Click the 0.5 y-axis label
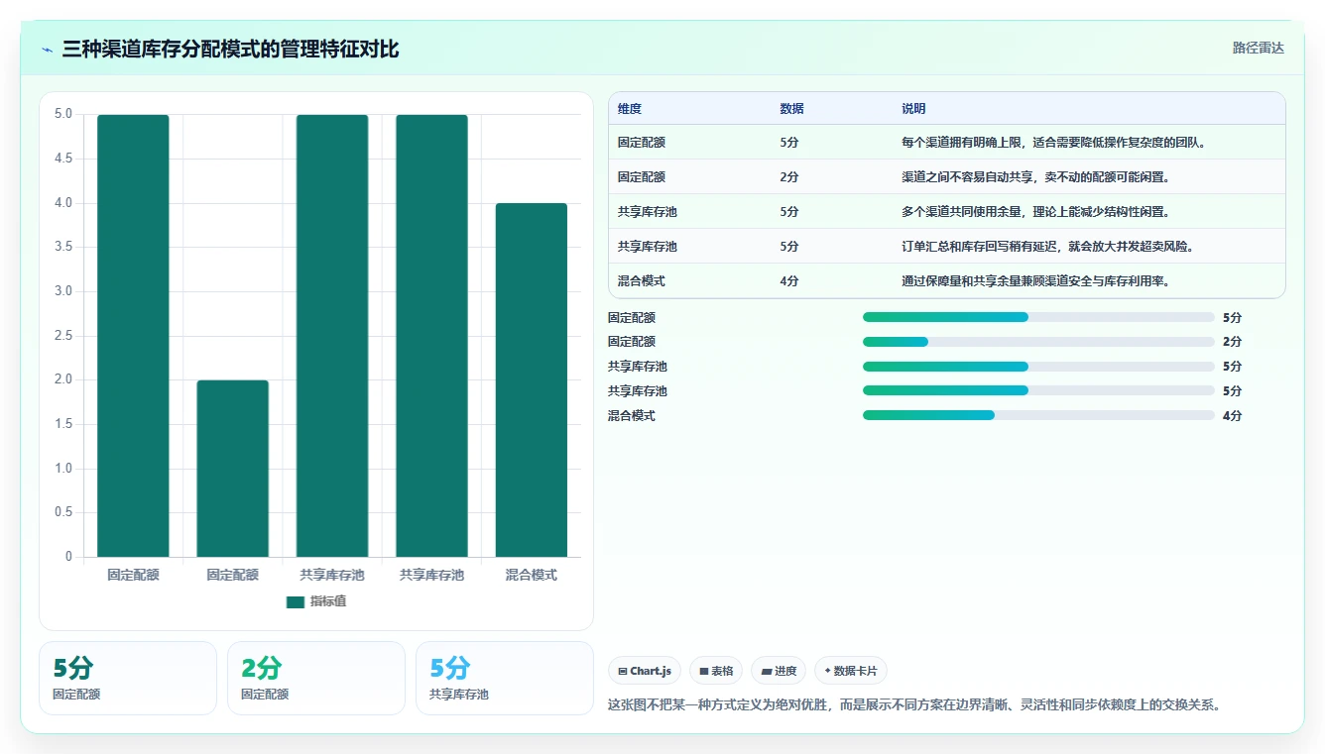Image resolution: width=1325 pixels, height=754 pixels. pos(63,512)
